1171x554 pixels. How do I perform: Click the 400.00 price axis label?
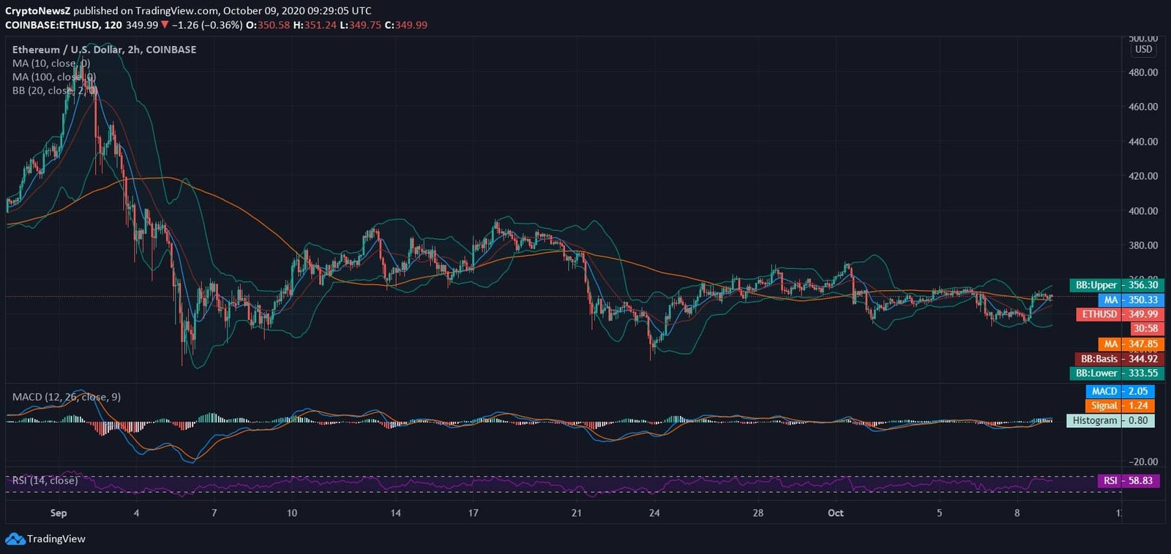tap(1143, 211)
